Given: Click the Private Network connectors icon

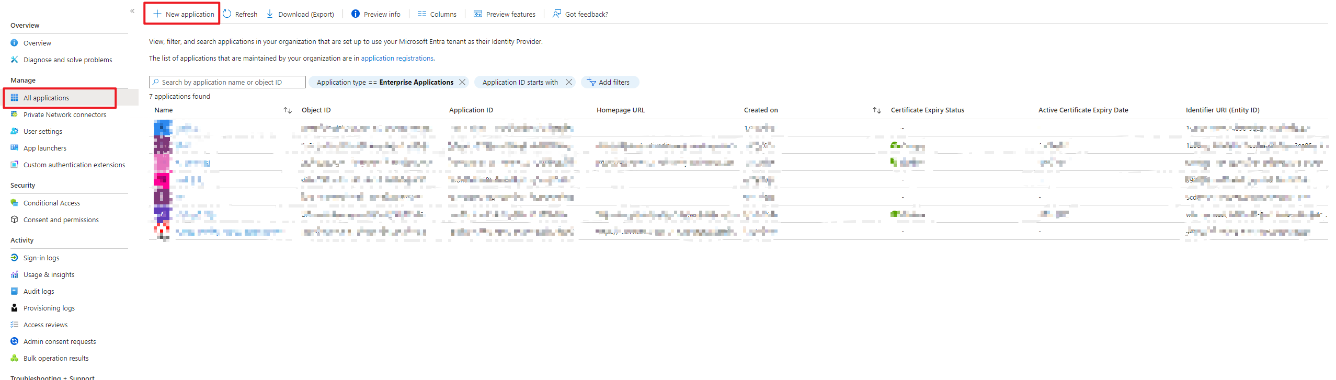Looking at the screenshot, I should pos(15,114).
